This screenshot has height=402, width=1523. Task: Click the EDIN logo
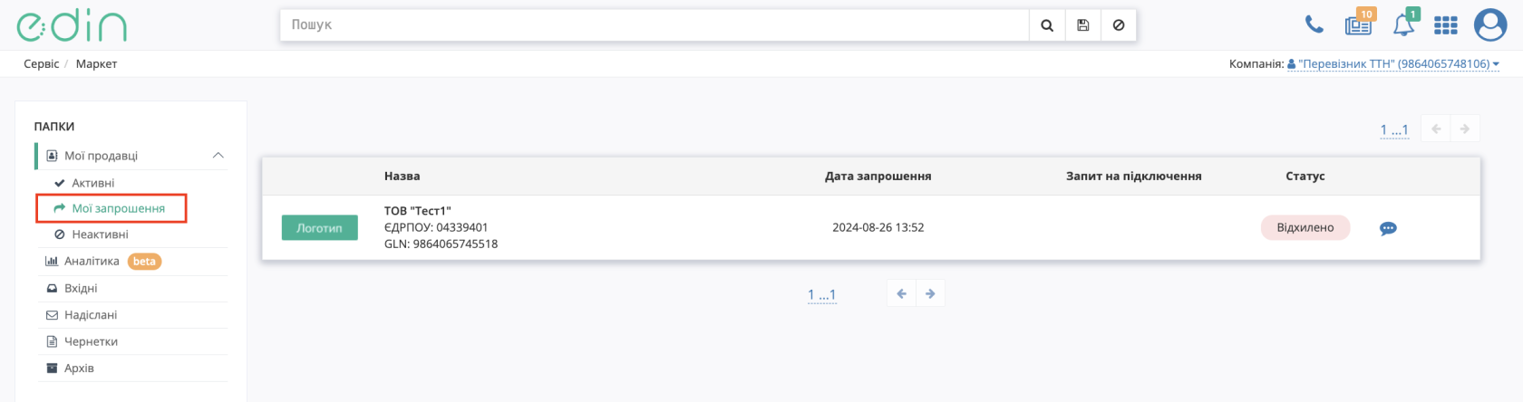click(72, 25)
